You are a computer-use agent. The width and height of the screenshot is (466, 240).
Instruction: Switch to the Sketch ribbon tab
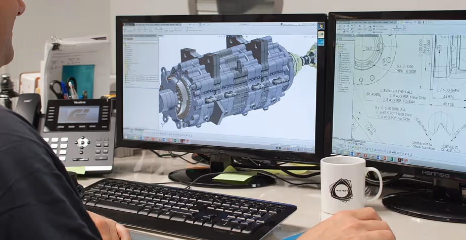[355, 35]
